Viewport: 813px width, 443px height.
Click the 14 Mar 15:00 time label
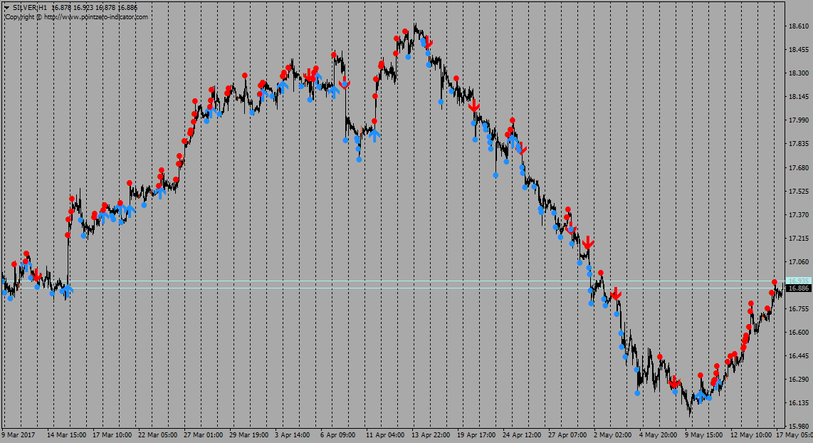pyautogui.click(x=66, y=435)
